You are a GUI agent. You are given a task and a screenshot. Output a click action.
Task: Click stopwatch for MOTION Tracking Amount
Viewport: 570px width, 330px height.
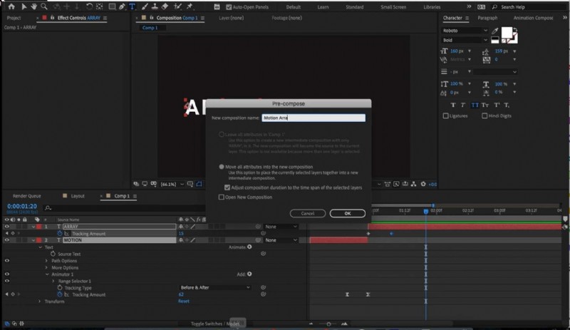pyautogui.click(x=60, y=294)
